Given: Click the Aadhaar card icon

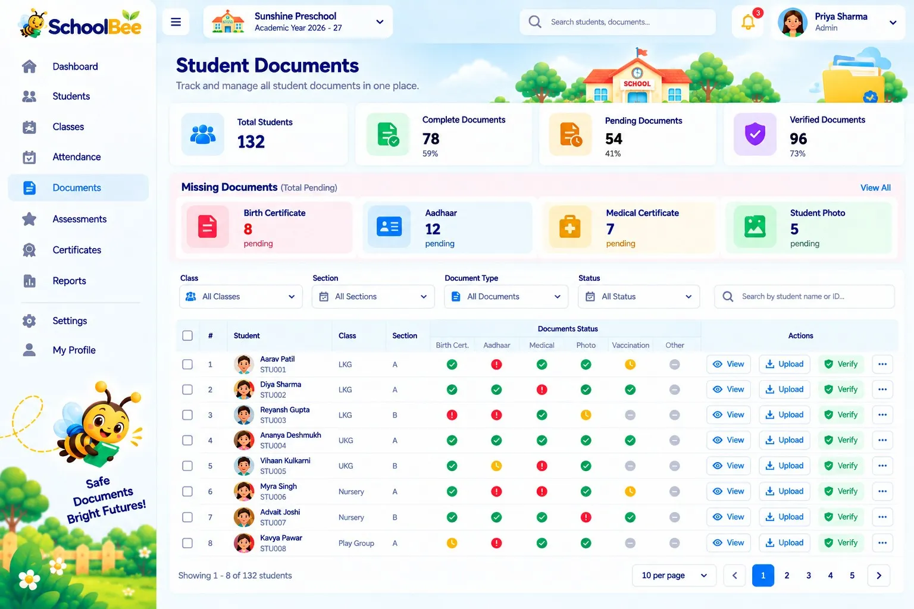Looking at the screenshot, I should 389,227.
